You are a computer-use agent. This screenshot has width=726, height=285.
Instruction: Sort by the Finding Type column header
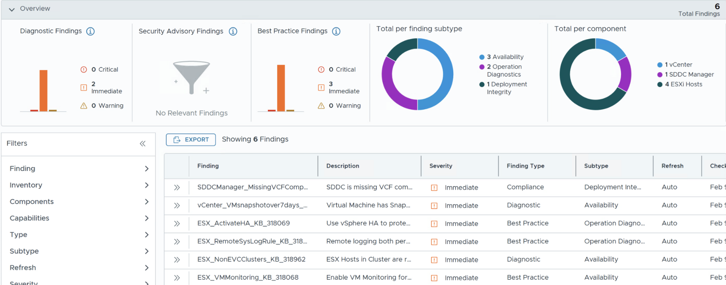[525, 166]
